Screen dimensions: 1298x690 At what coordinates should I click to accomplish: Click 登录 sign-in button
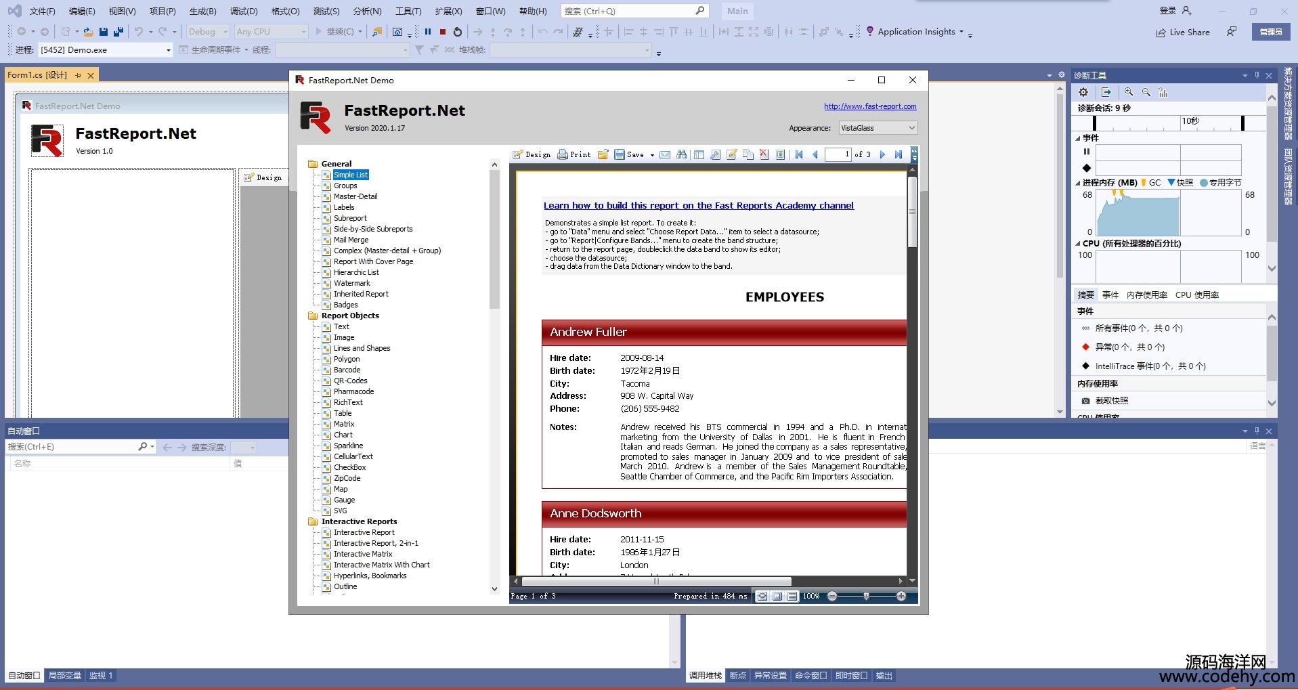pos(1175,11)
